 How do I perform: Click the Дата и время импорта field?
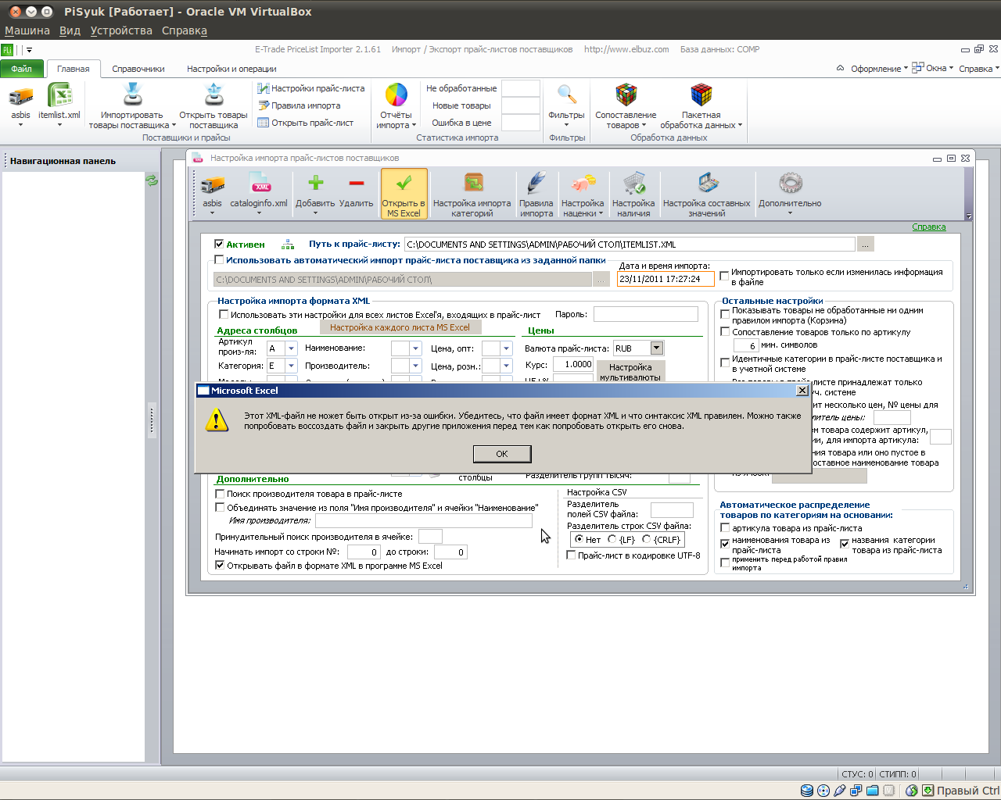point(666,279)
